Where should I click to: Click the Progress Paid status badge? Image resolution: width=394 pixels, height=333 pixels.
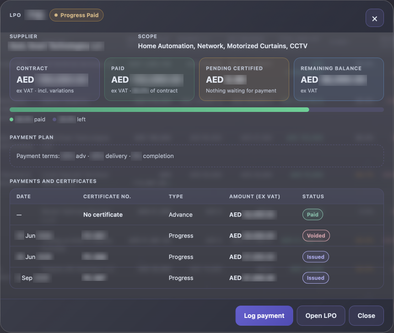click(76, 15)
